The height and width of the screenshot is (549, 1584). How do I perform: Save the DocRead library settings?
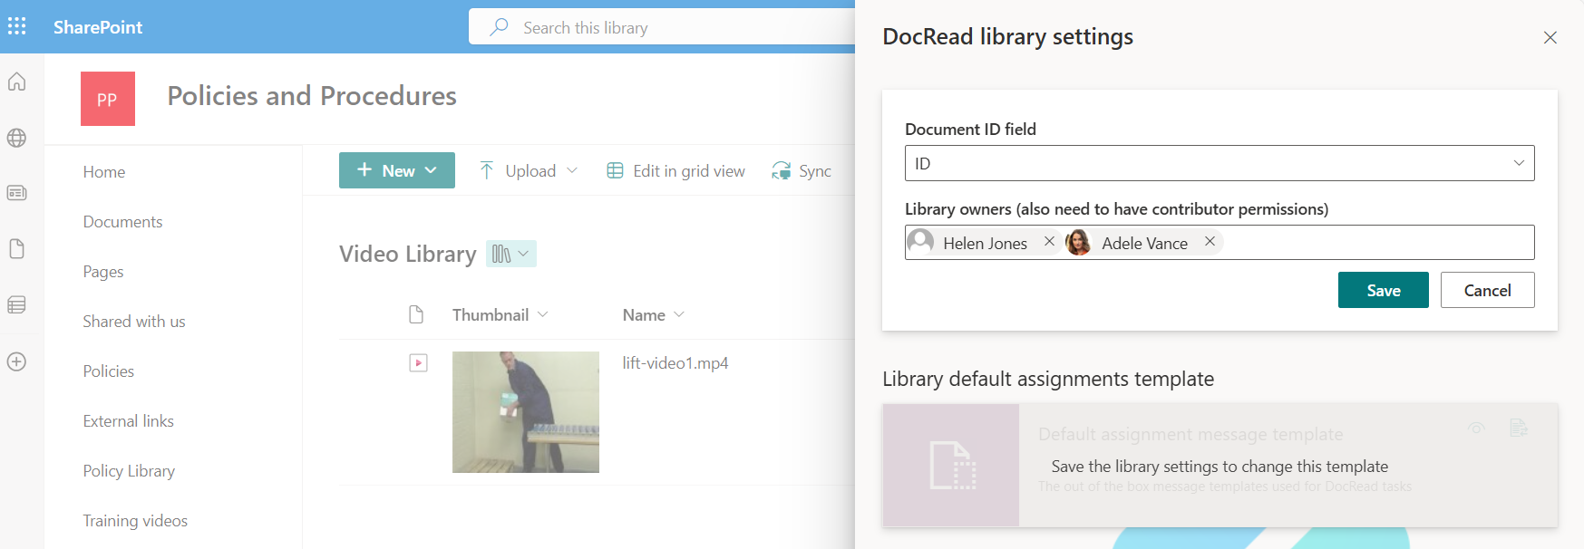pos(1384,290)
